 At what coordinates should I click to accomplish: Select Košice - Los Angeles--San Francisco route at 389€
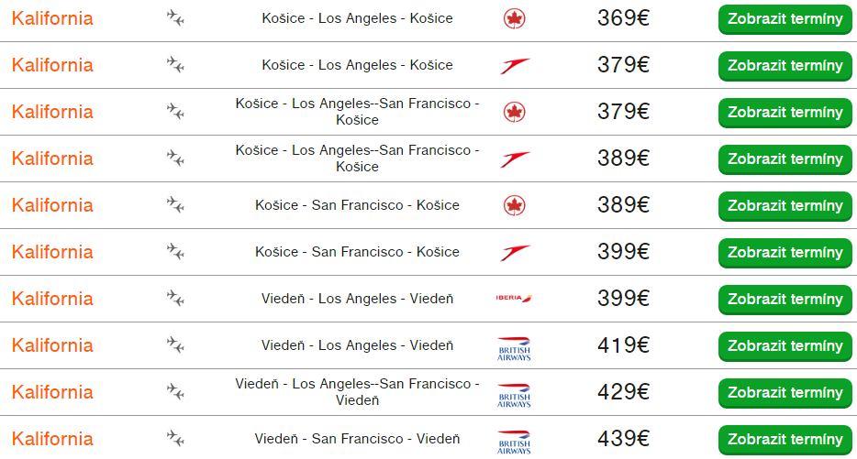pyautogui.click(x=357, y=158)
